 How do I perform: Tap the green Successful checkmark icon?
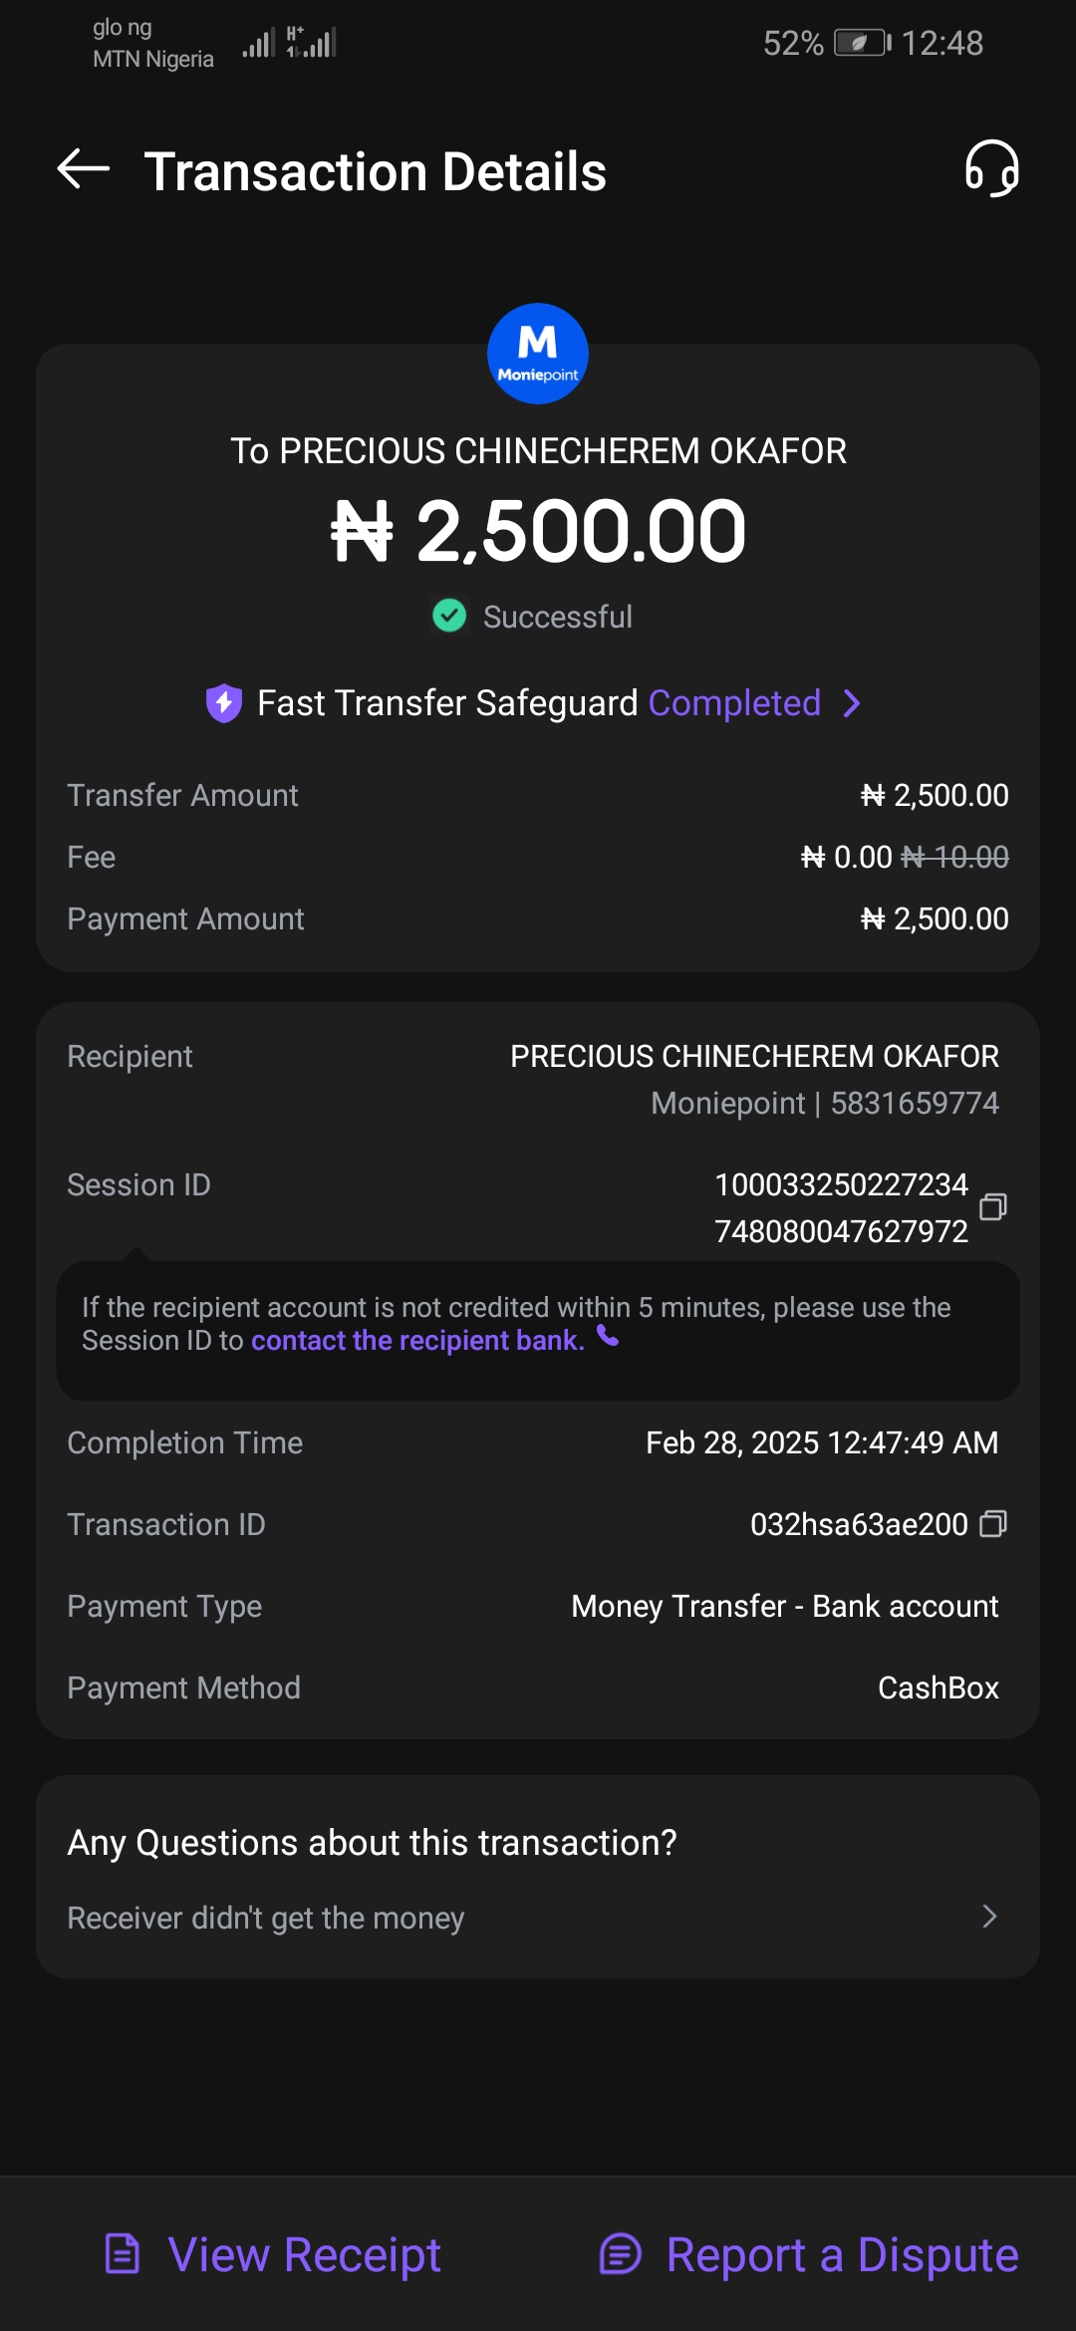coord(449,616)
